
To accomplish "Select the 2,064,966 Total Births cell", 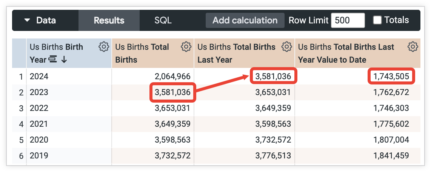I will 173,77.
